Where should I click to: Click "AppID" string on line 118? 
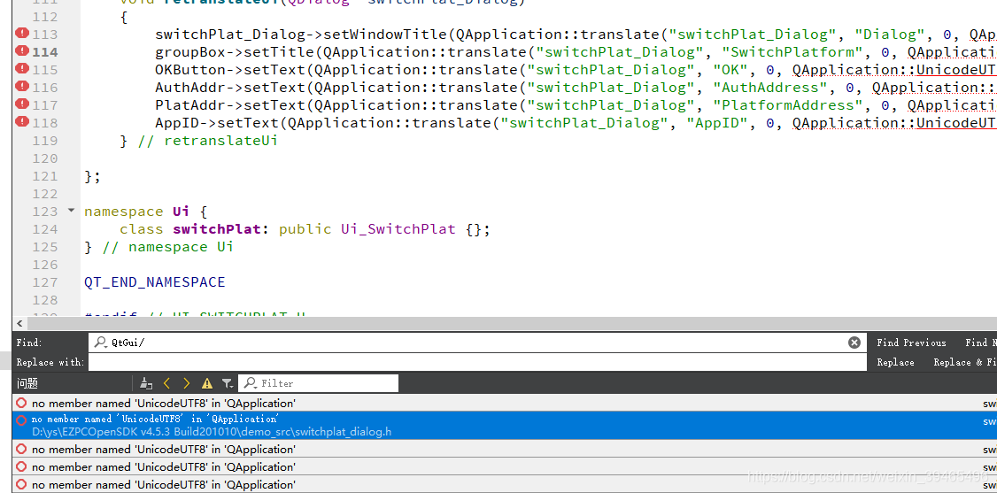tap(717, 123)
